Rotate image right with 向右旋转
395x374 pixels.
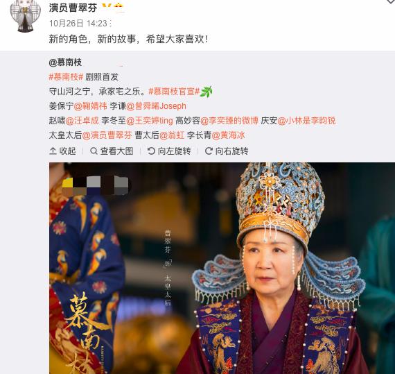click(227, 151)
